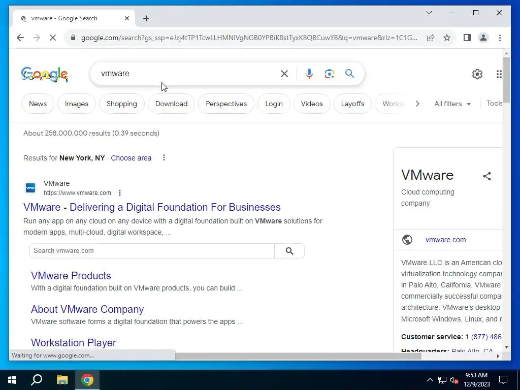Open File Explorer from taskbar
520x390 pixels.
tap(62, 380)
